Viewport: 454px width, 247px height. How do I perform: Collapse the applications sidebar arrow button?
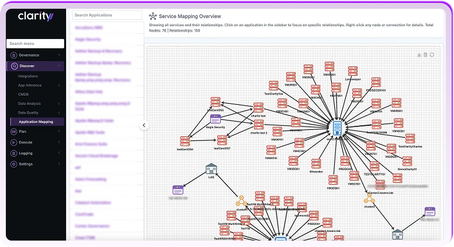144,125
